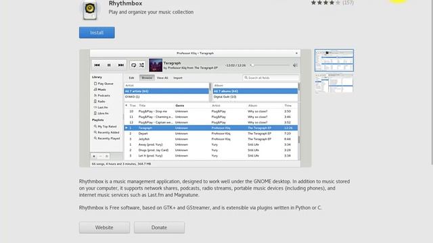Click the page's vertical scrollbar on the right
Screen dimensions: 433x243
pyautogui.click(x=432, y=82)
